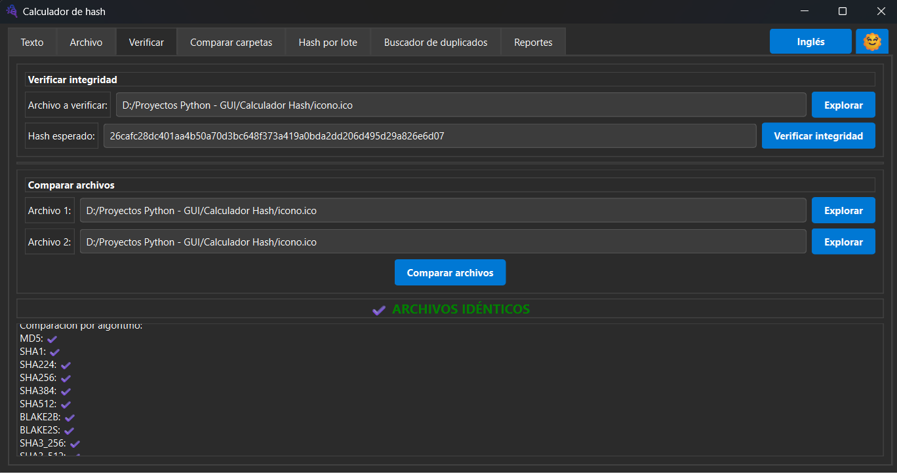Open the Buscador de duplicados tab
Image resolution: width=897 pixels, height=474 pixels.
tap(435, 42)
